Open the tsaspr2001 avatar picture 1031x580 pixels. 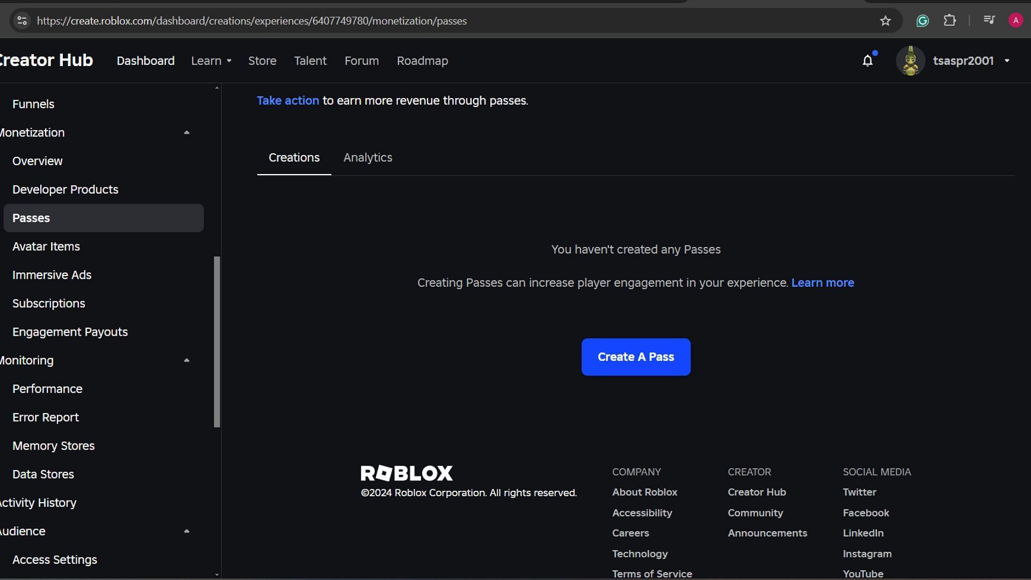coord(910,61)
